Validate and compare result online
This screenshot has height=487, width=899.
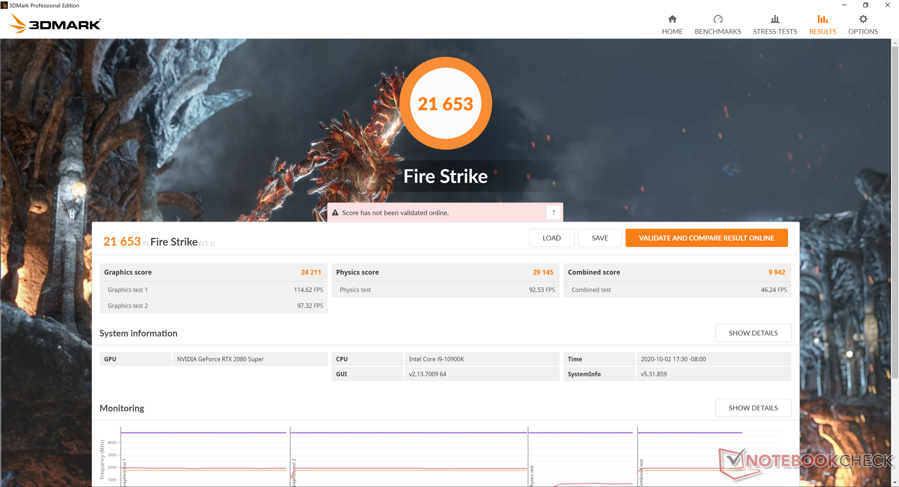click(706, 238)
